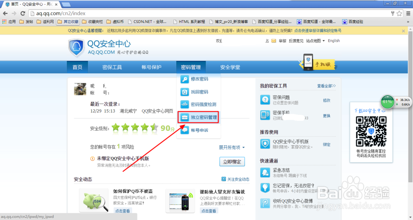Viewport: 413px width, 220px height.
Task: Click 如何保护Q币不被盗 article title
Action: point(133,192)
